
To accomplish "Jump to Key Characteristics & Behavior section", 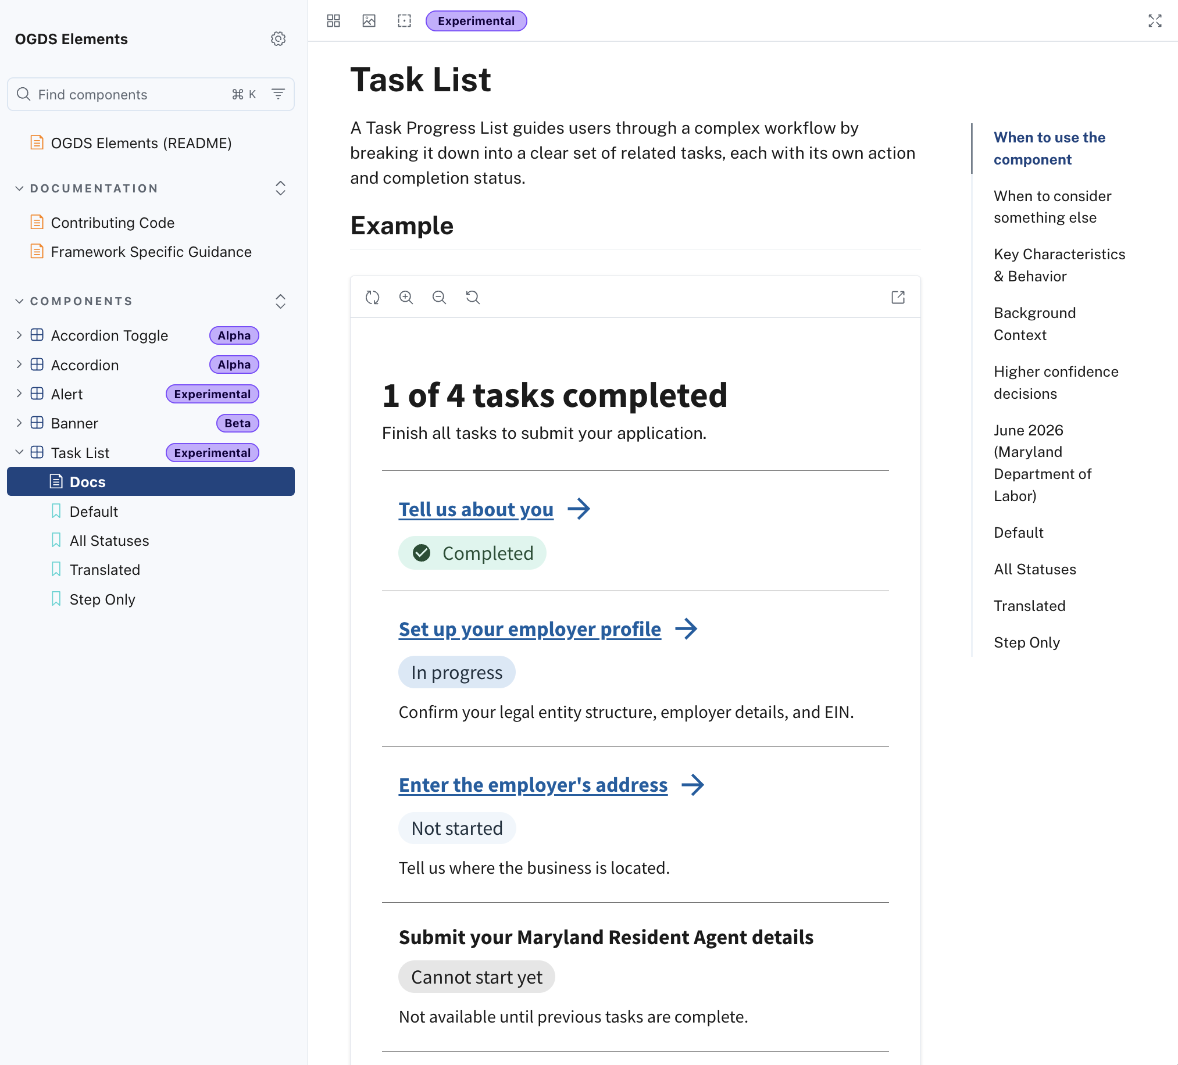I will (x=1059, y=265).
